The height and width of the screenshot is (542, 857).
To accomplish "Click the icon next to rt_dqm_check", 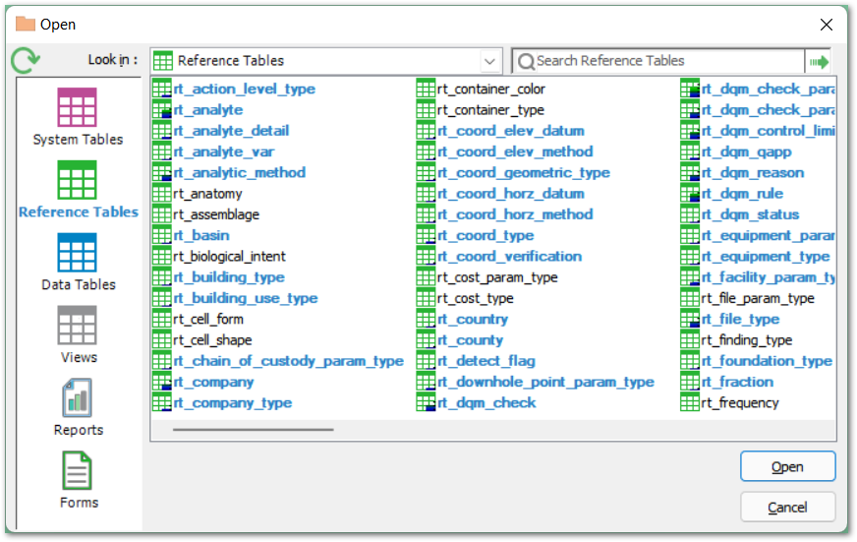I will (426, 402).
